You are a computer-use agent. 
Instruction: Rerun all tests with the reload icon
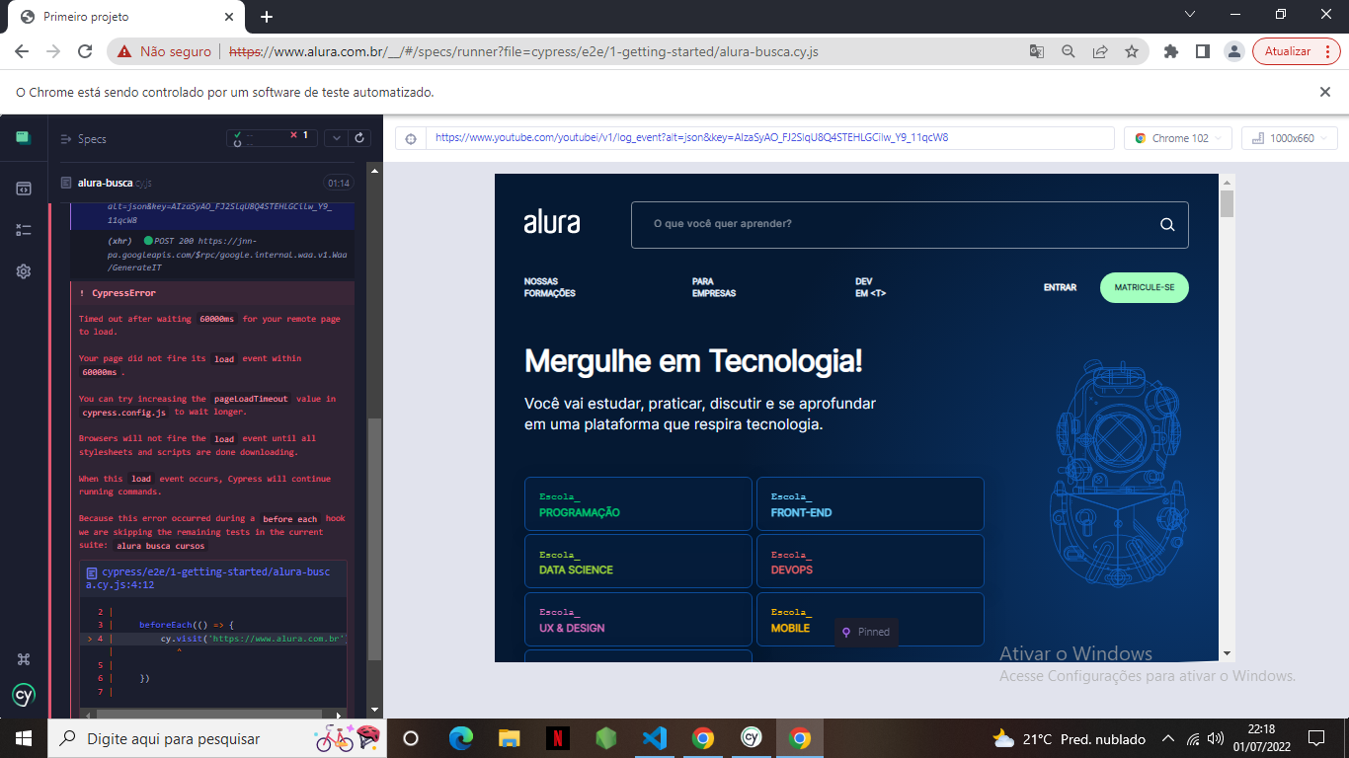point(360,138)
